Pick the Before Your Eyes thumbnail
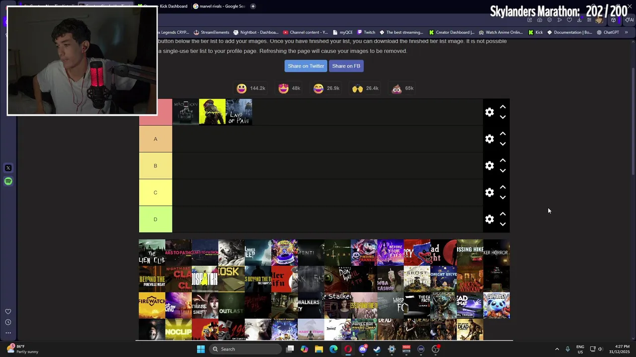The width and height of the screenshot is (636, 357). 391,253
